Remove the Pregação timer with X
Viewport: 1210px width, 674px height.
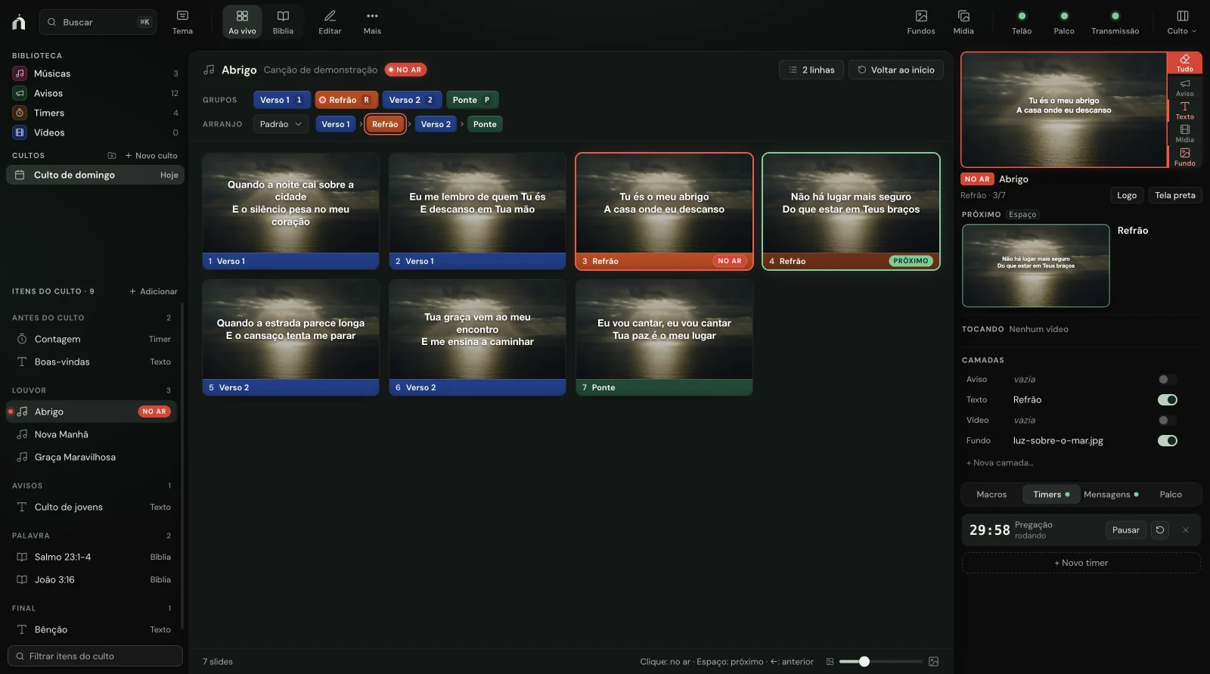click(x=1186, y=530)
